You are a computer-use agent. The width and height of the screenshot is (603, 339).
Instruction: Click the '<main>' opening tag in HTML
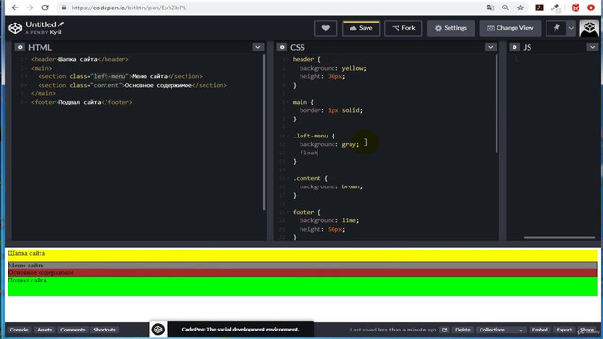pos(41,68)
